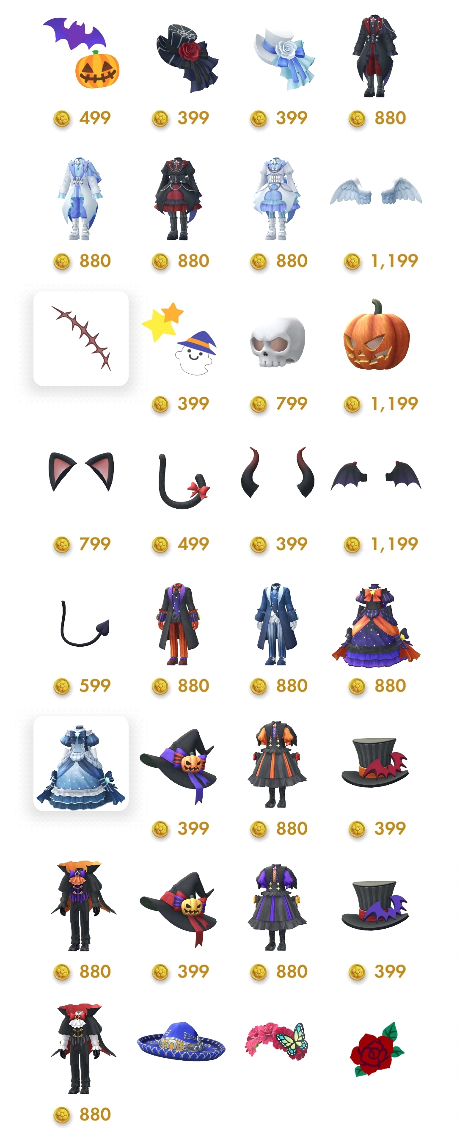Viewport: 457px width, 1128px height.
Task: Select the top hat with red bat
Action: (375, 763)
